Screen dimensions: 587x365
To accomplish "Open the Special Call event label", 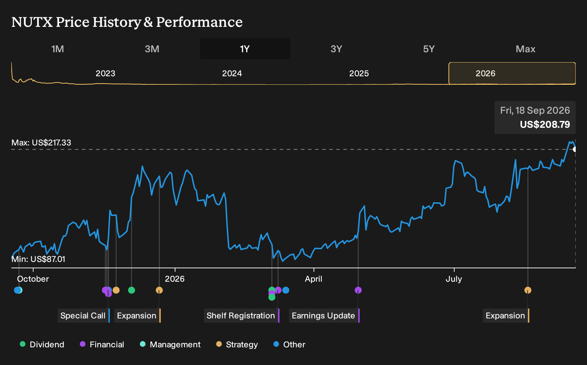I will [84, 316].
